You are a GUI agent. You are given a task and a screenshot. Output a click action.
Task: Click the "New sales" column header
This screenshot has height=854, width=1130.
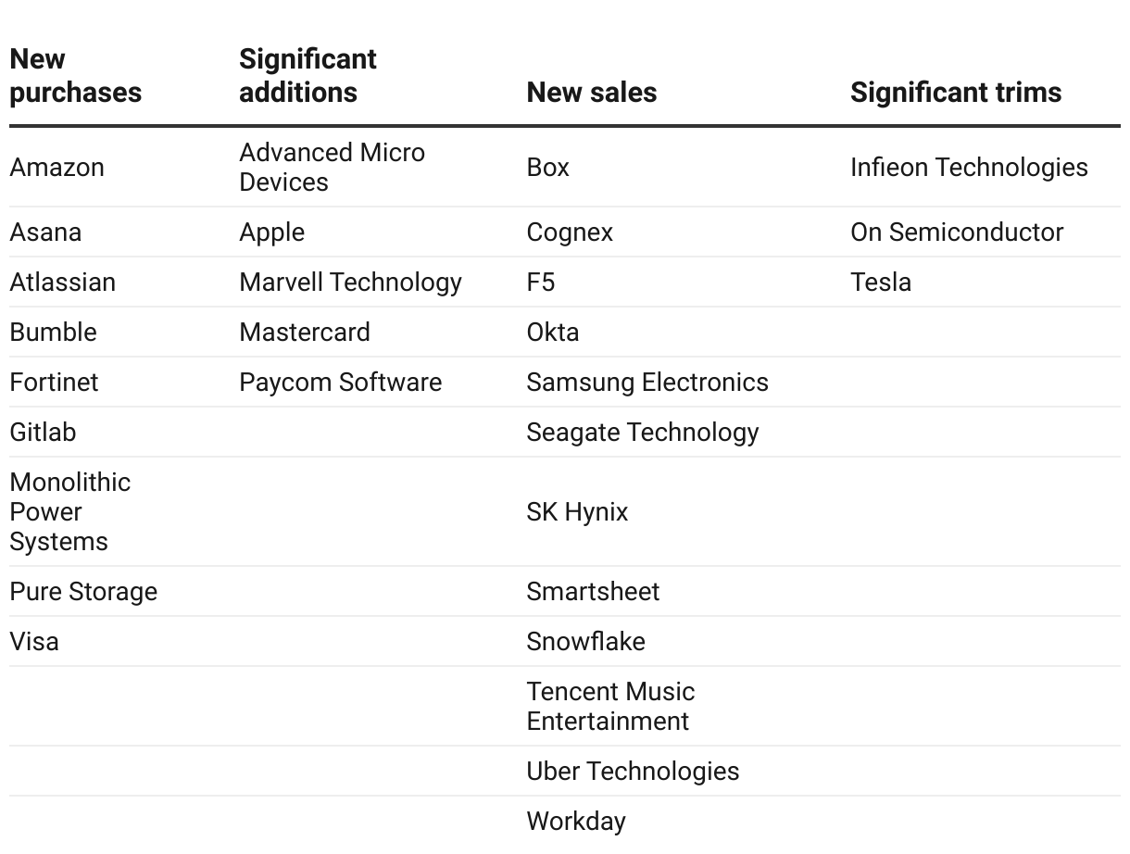click(591, 93)
